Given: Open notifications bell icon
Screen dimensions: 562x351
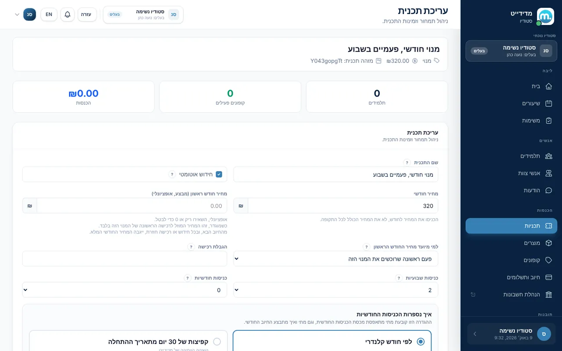Looking at the screenshot, I should (67, 14).
